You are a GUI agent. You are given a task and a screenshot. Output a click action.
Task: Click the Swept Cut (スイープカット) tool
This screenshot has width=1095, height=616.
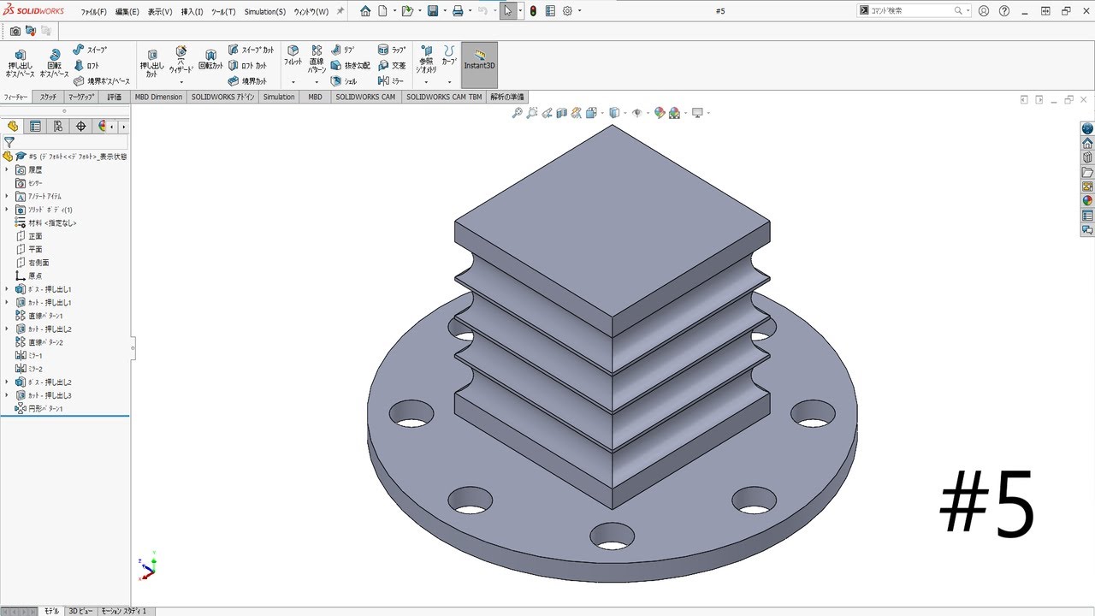(252, 50)
